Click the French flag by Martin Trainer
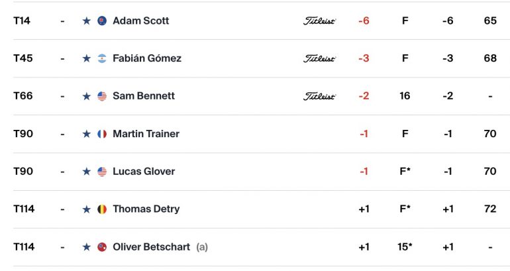This screenshot has width=510, height=271. pos(102,134)
